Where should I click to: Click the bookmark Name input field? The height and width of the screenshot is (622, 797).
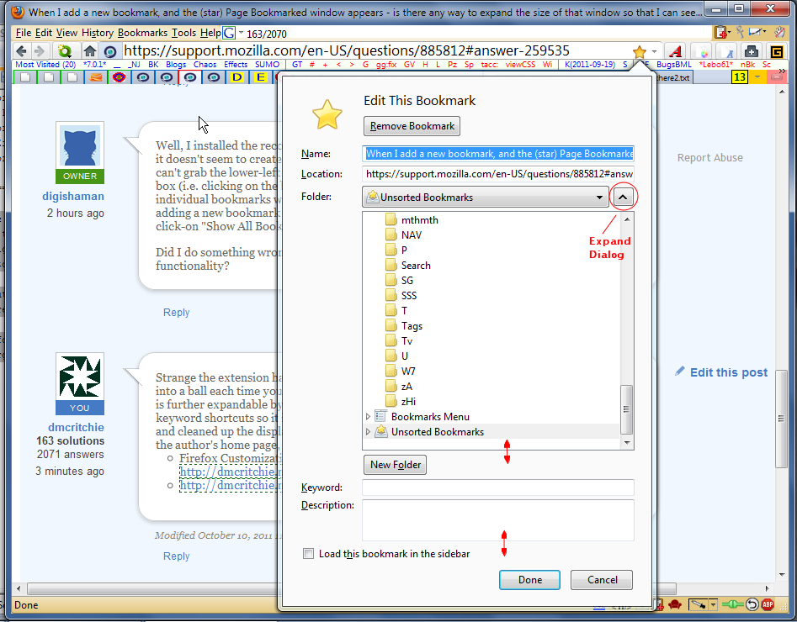(x=498, y=154)
